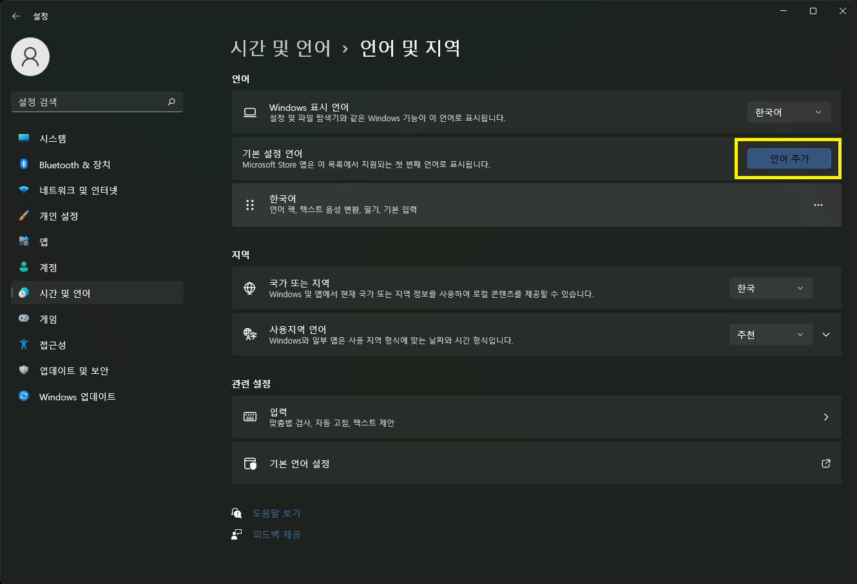857x584 pixels.
Task: Click the 업데이트 및 보안 shield icon
Action: 23,371
